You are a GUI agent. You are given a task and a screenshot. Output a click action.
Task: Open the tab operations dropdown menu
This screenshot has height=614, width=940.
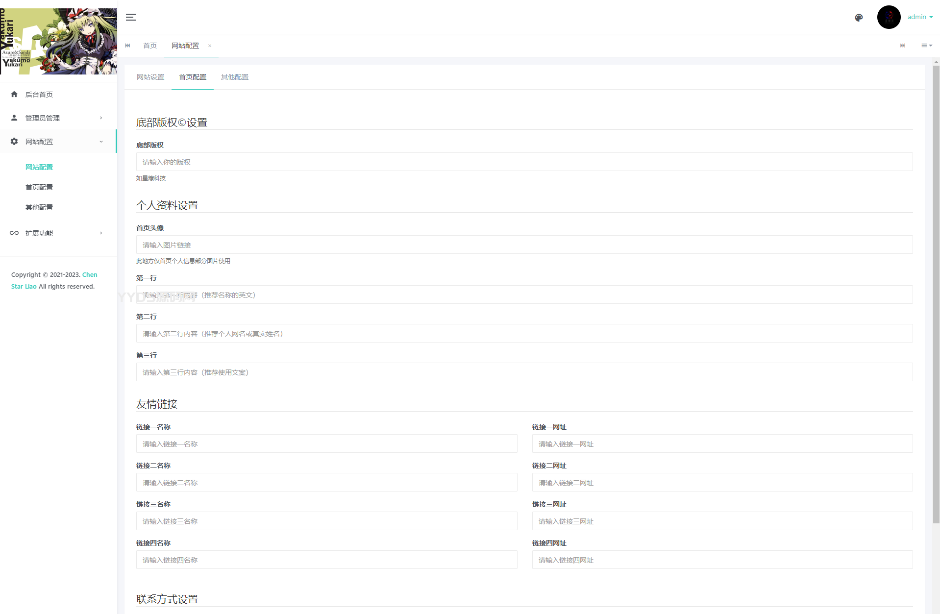[x=926, y=46]
